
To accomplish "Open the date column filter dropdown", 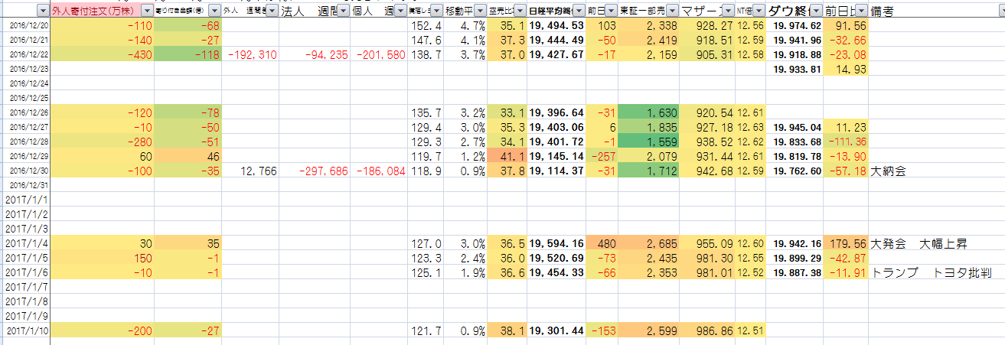I will pyautogui.click(x=41, y=11).
